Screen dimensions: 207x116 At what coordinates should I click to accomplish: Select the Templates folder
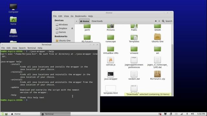[134, 38]
